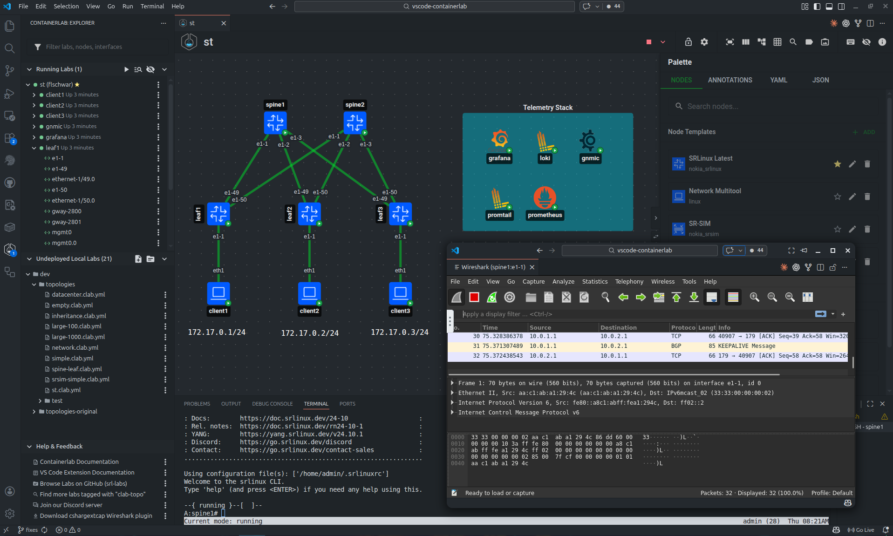This screenshot has width=893, height=536.
Task: Switch to the JSON palette tab
Action: [820, 80]
